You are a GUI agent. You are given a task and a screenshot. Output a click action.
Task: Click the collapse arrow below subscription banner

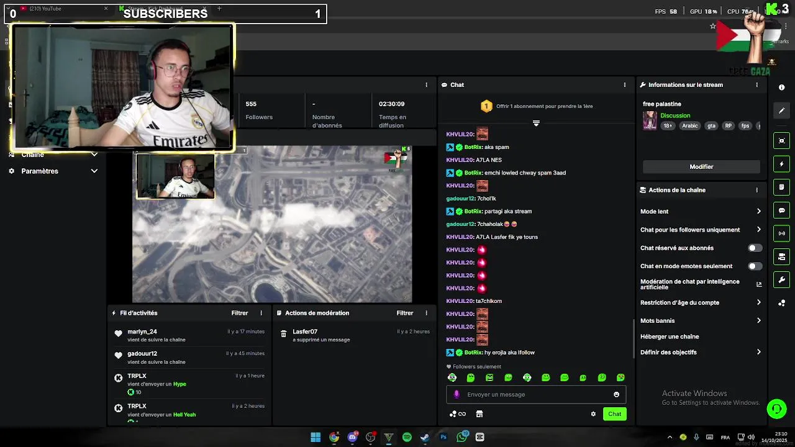[x=536, y=123]
